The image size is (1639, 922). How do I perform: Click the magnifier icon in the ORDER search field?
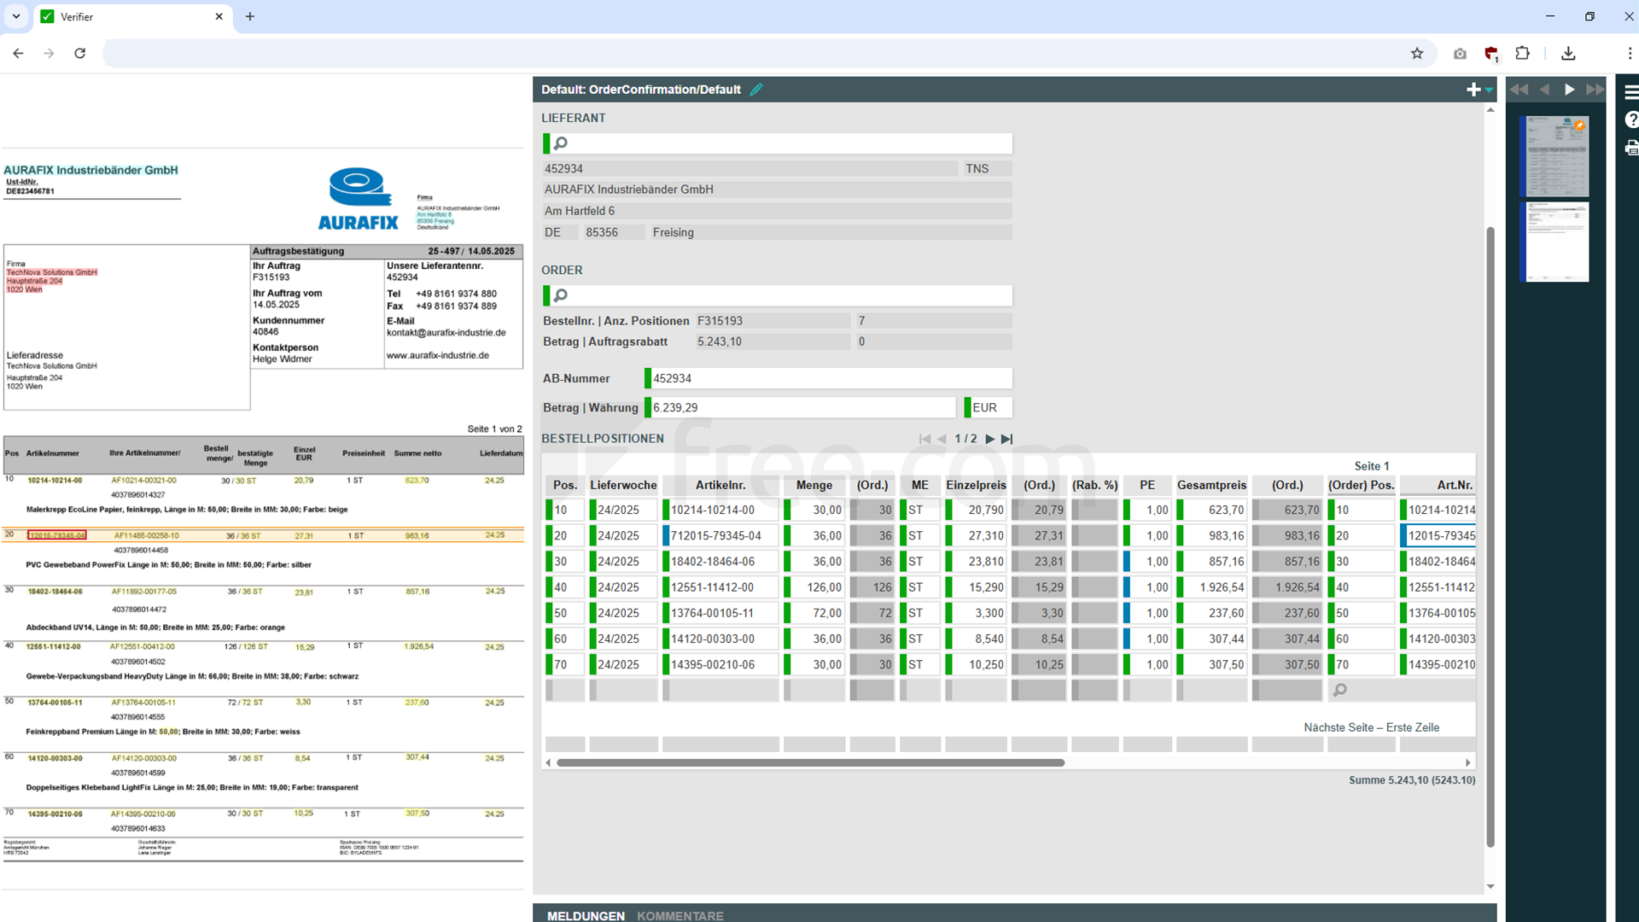coord(561,295)
